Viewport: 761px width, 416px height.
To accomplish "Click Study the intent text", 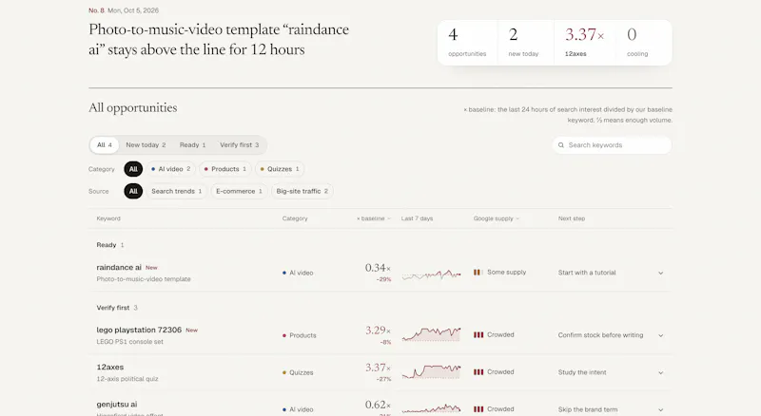I will (x=582, y=372).
